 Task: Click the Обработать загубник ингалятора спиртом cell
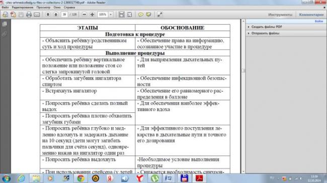[88, 81]
